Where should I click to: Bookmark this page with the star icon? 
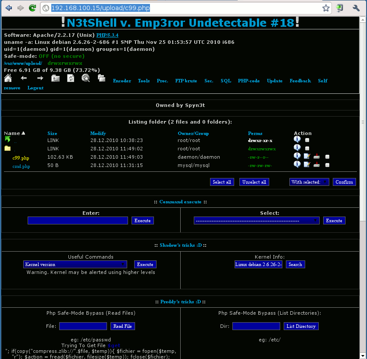click(326, 8)
